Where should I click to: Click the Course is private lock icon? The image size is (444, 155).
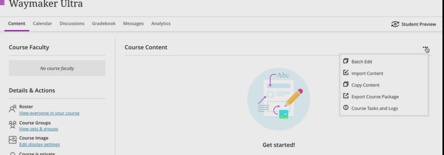point(12,153)
